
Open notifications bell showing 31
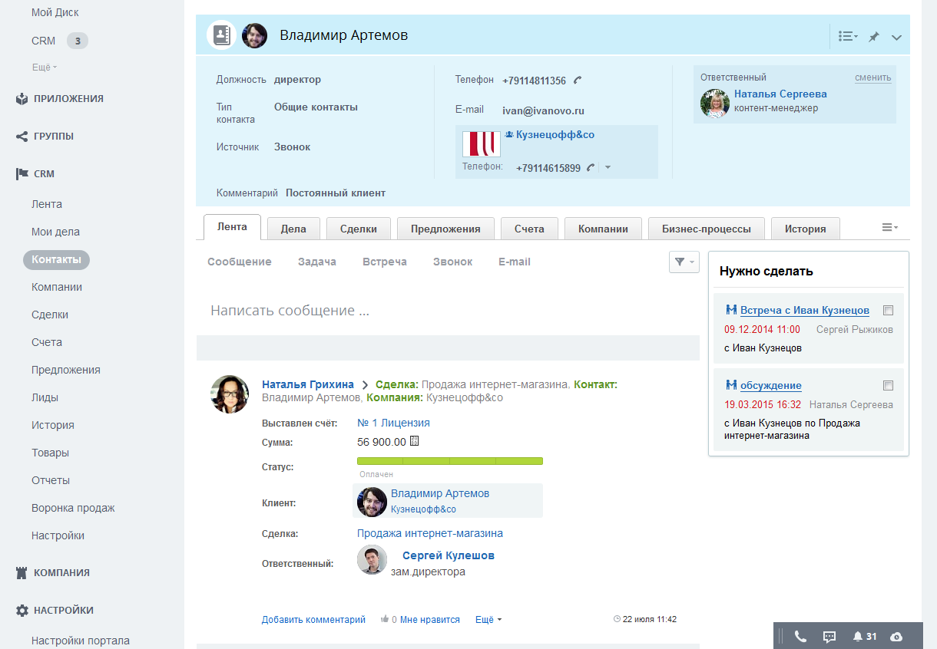click(864, 636)
